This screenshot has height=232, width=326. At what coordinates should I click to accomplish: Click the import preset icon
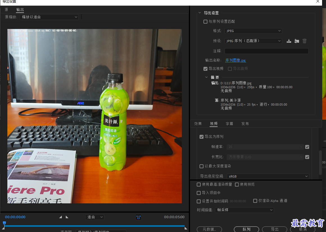(x=297, y=41)
